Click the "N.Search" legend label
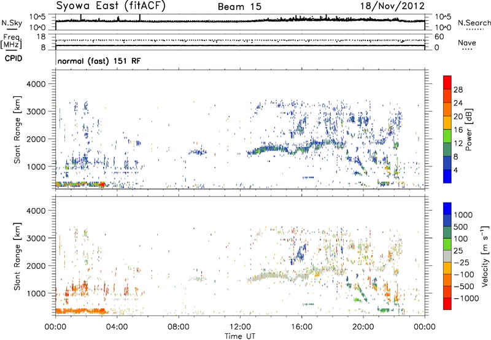Image resolution: width=491 pixels, height=340 pixels. point(474,23)
